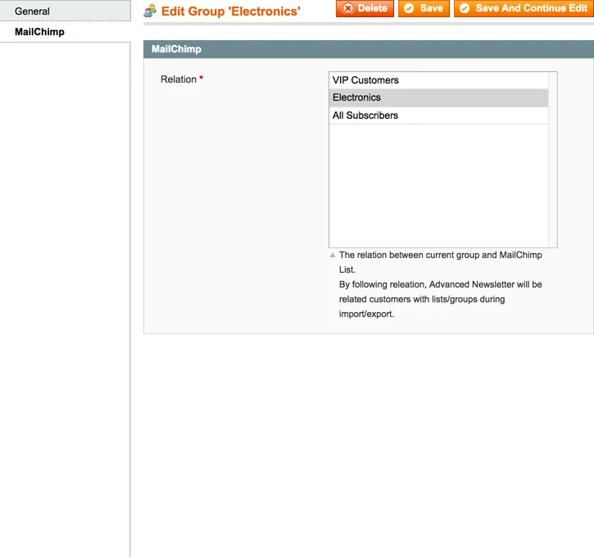Image resolution: width=594 pixels, height=557 pixels.
Task: Click the Edit Group 'Electronics' page title
Action: coord(230,11)
